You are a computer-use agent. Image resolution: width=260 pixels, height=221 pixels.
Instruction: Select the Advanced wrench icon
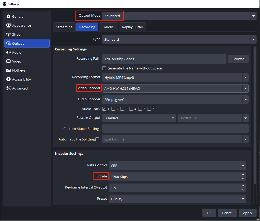[8, 88]
